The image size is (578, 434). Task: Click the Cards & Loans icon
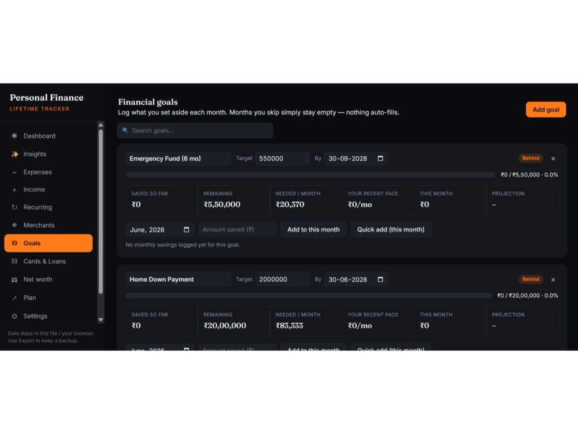point(14,262)
